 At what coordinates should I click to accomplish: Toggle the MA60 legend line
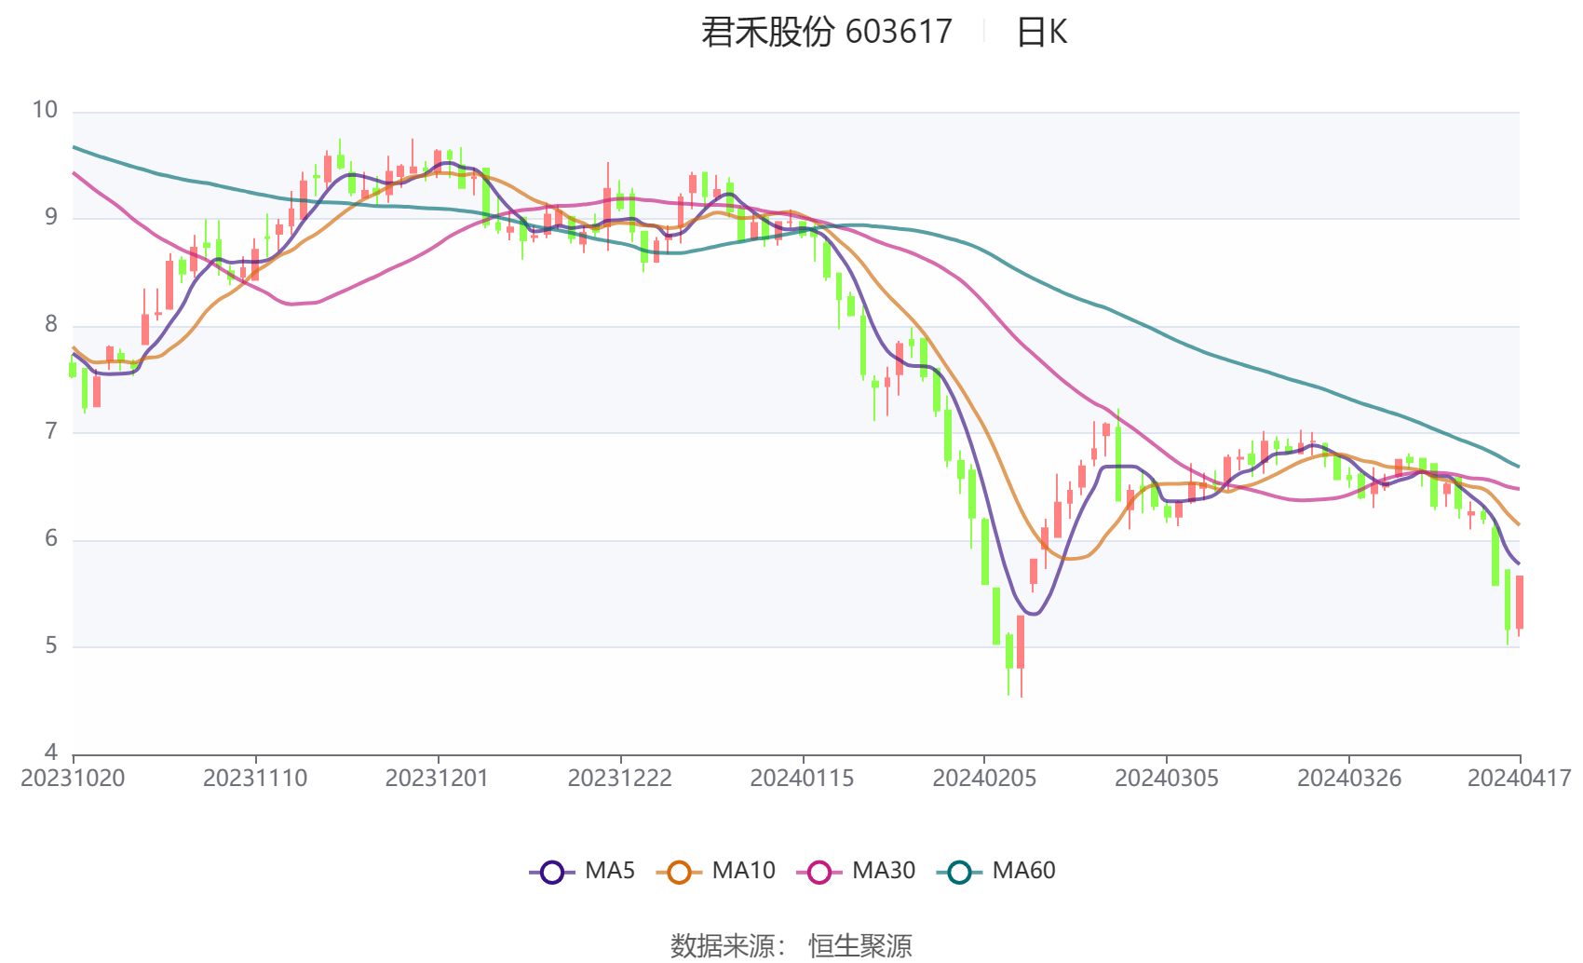996,872
